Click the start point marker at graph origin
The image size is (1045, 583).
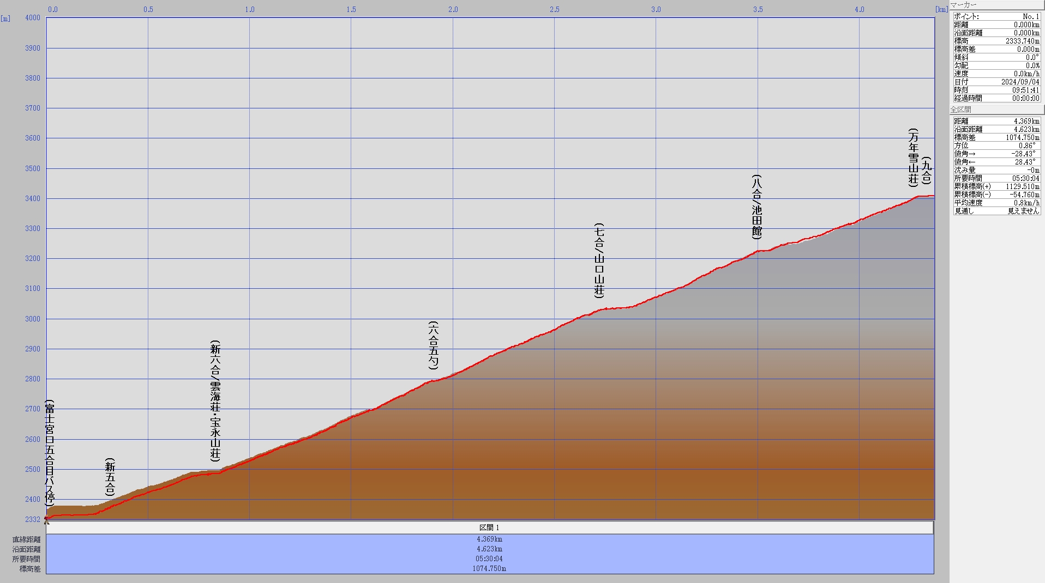[46, 519]
